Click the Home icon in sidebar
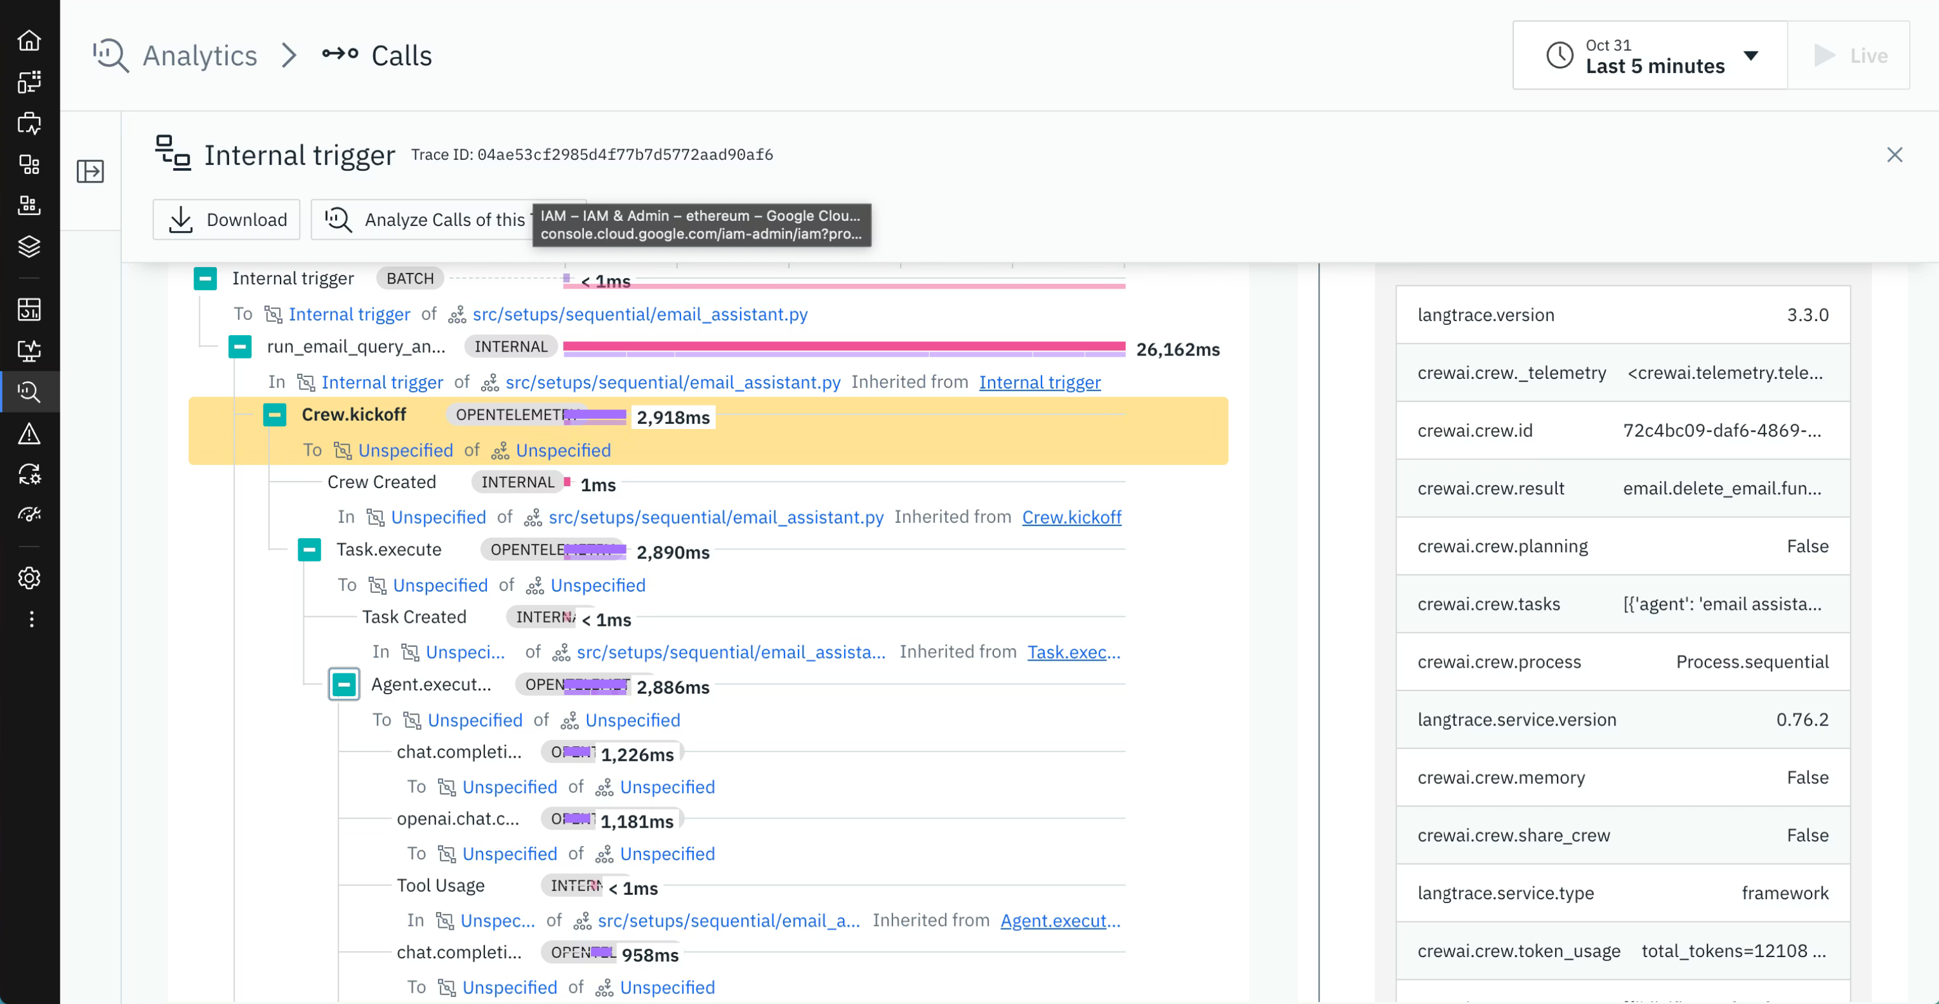Image resolution: width=1939 pixels, height=1004 pixels. [x=29, y=40]
